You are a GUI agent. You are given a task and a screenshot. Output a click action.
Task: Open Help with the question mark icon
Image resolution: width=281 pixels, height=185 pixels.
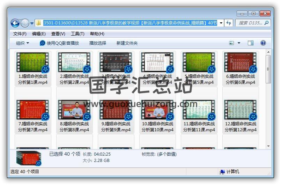263,43
